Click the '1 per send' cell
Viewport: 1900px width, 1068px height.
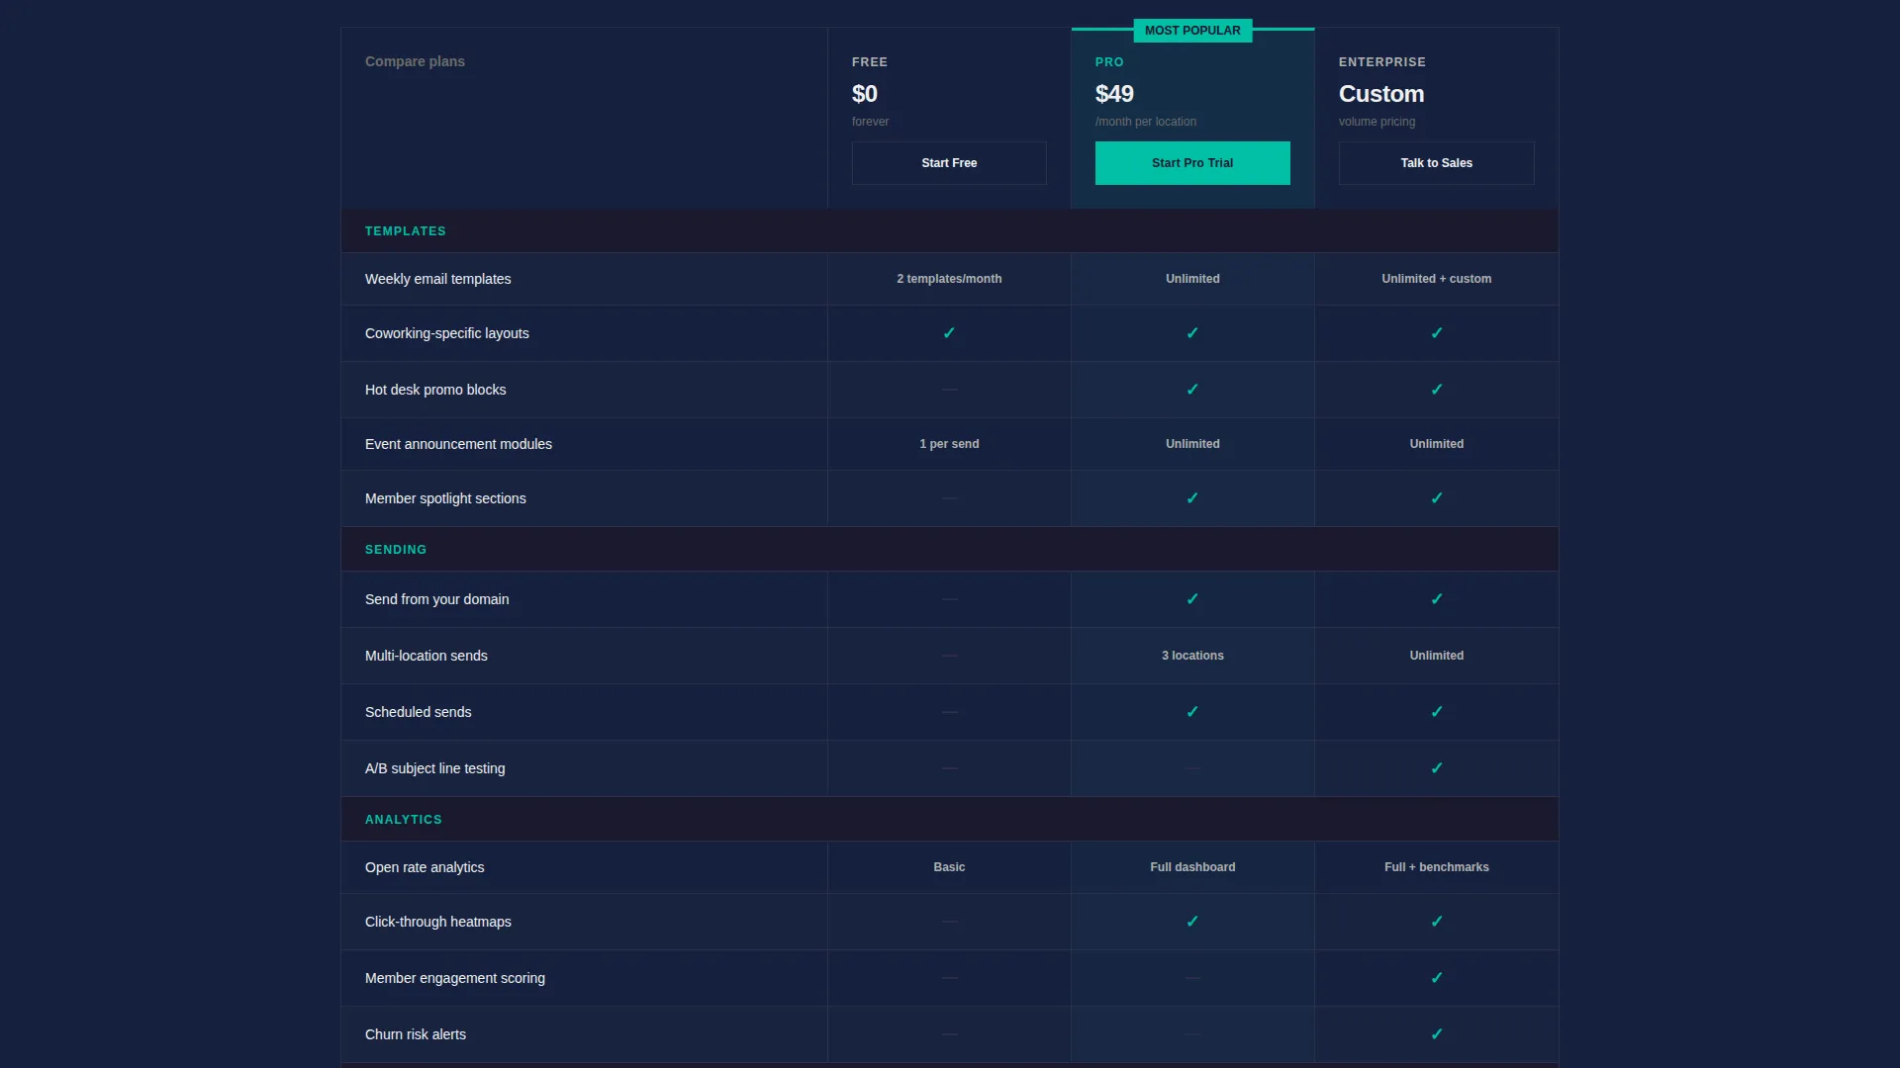(949, 444)
